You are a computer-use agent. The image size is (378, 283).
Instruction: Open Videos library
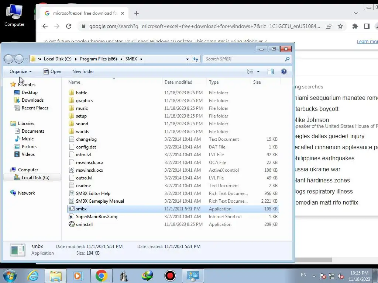(x=28, y=154)
